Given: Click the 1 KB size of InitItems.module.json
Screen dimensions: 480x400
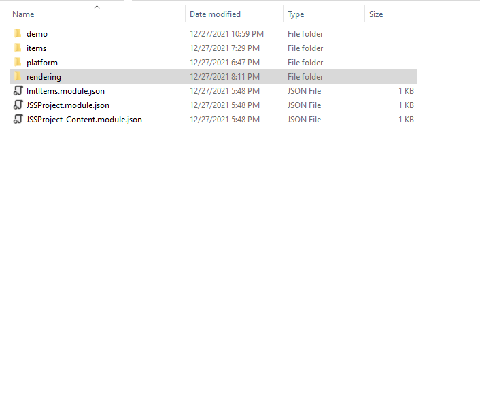Looking at the screenshot, I should tap(406, 91).
